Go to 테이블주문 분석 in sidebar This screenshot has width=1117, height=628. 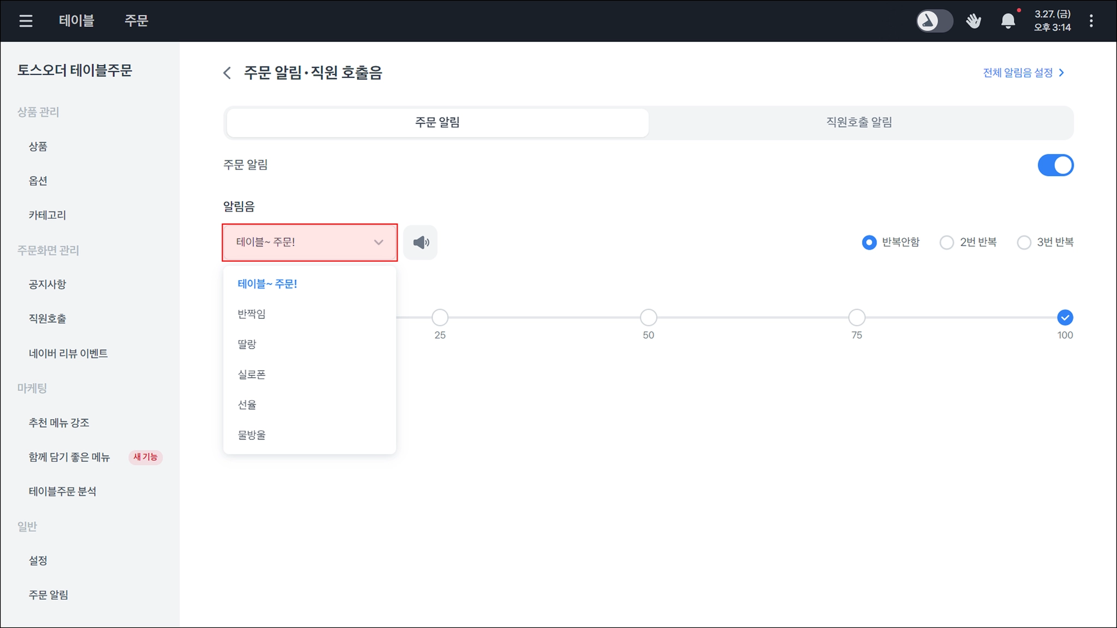pos(62,492)
